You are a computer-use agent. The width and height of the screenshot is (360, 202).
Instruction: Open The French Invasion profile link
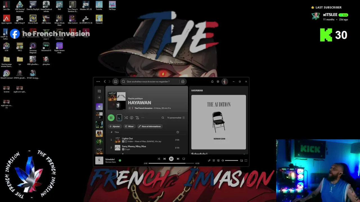point(143,108)
